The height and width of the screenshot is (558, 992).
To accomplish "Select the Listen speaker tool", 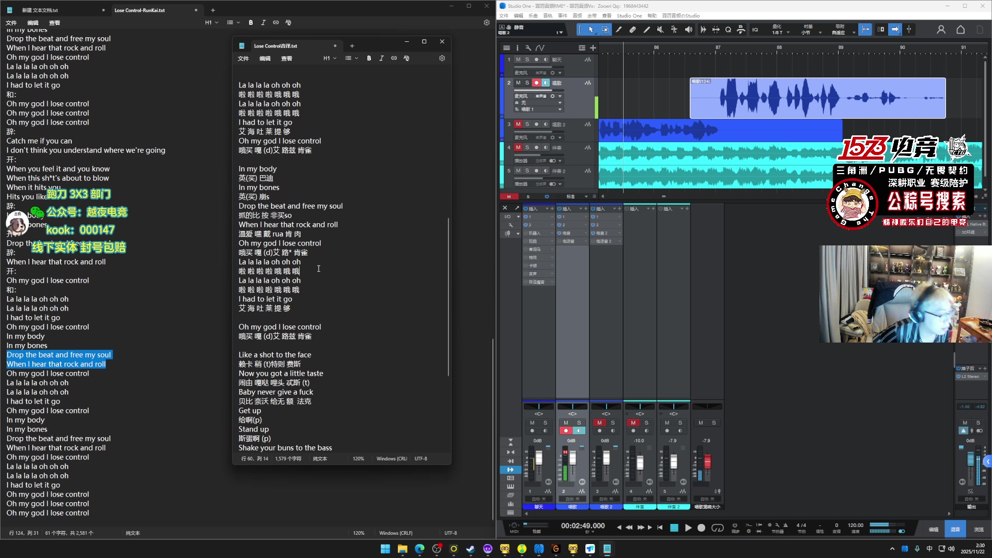I will (688, 30).
